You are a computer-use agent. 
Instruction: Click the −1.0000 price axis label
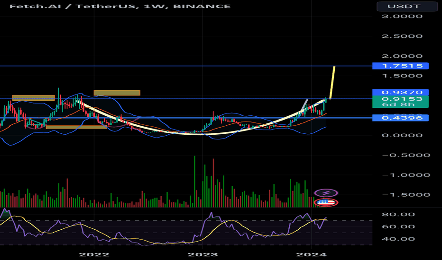(x=406, y=175)
